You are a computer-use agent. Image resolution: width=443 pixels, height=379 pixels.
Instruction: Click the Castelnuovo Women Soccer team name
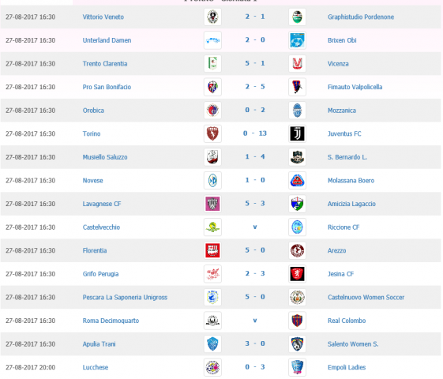366,298
